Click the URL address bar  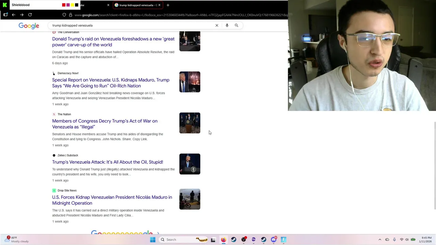pyautogui.click(x=181, y=15)
